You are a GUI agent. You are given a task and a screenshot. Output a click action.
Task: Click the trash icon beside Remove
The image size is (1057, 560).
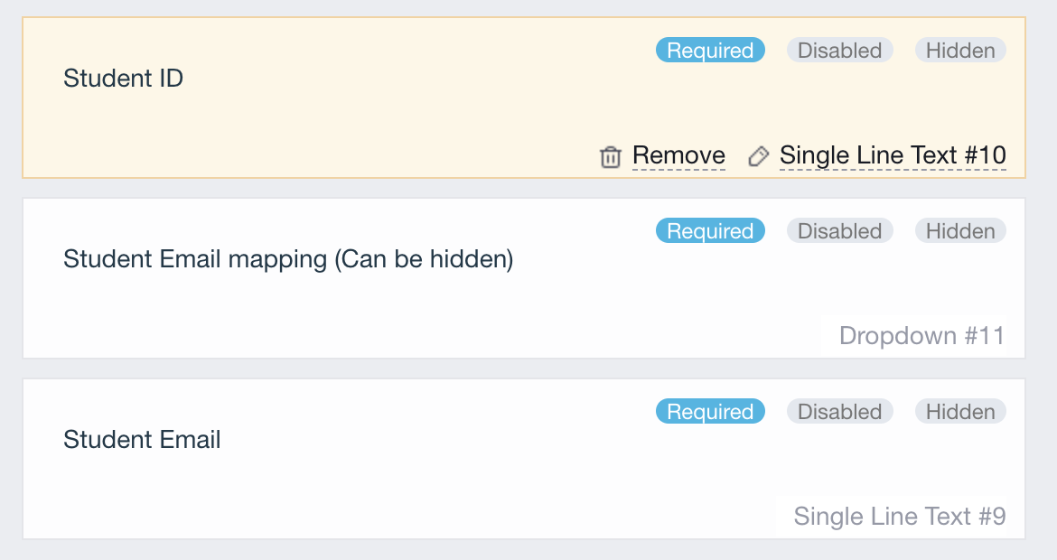(x=611, y=157)
